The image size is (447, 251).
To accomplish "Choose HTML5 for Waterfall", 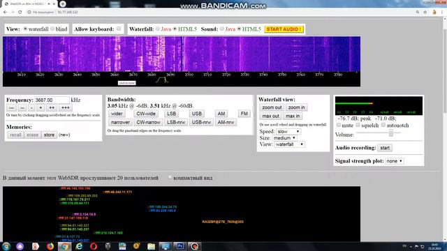I will 175,29.
